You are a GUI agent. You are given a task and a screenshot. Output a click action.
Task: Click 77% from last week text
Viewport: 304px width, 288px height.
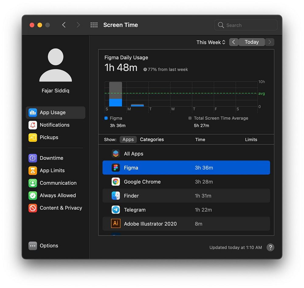click(168, 69)
